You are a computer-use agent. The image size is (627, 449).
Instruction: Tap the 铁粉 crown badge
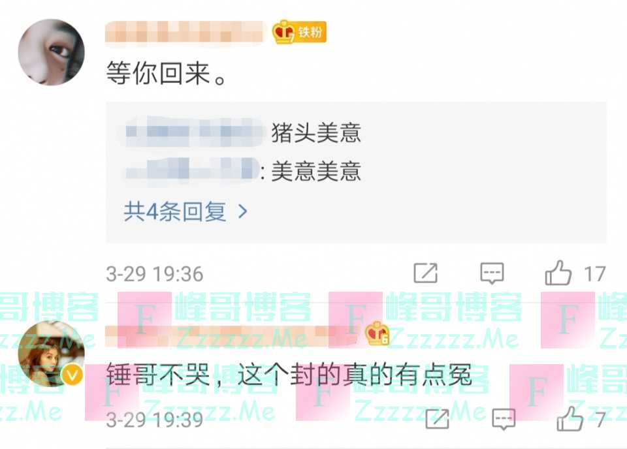pos(299,31)
